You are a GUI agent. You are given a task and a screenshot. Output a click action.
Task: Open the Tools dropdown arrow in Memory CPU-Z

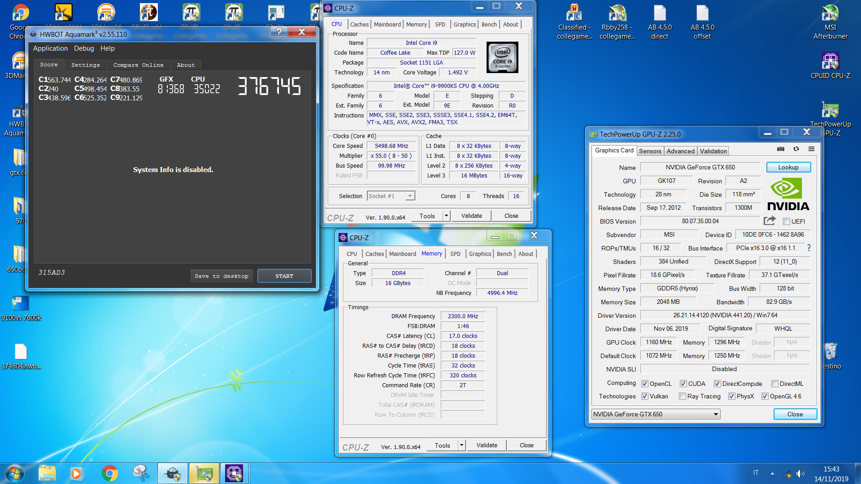click(461, 445)
